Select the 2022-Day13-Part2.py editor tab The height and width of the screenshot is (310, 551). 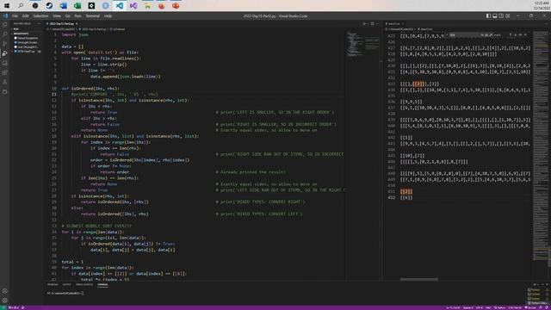(x=61, y=24)
